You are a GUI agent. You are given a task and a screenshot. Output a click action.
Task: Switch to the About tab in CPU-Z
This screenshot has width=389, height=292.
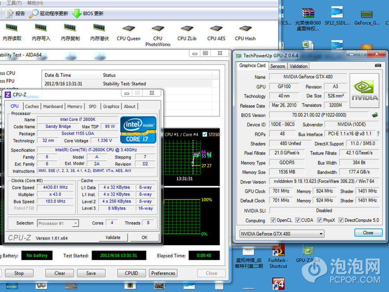(130, 106)
